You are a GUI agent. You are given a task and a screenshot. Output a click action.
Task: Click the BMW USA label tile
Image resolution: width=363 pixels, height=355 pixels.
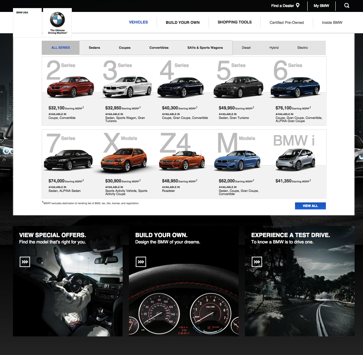click(27, 23)
